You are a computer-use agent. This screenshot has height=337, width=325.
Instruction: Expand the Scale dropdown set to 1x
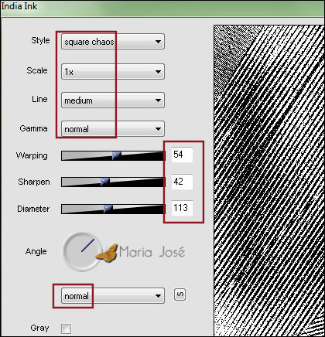point(113,71)
